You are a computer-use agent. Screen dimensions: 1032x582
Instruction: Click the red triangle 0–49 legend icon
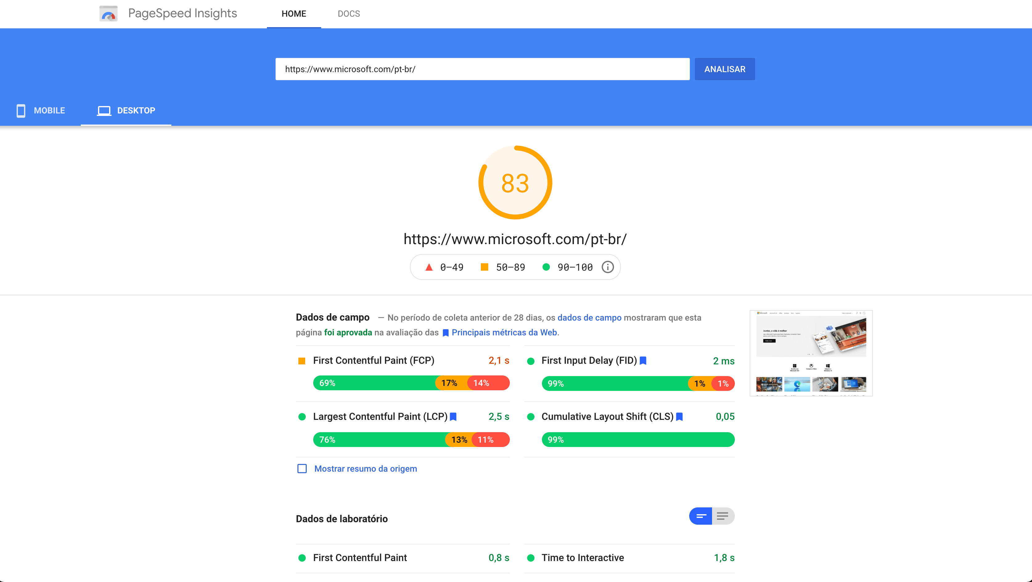click(x=429, y=267)
